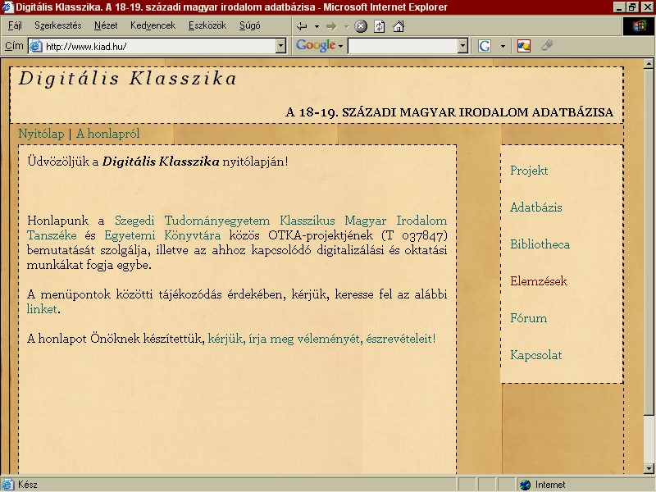Click inside the Google toolbar search field
This screenshot has height=492, width=656.
tap(403, 46)
